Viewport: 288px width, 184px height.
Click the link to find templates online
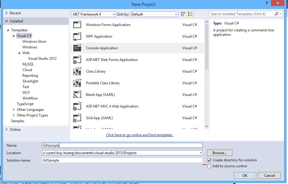point(140,135)
